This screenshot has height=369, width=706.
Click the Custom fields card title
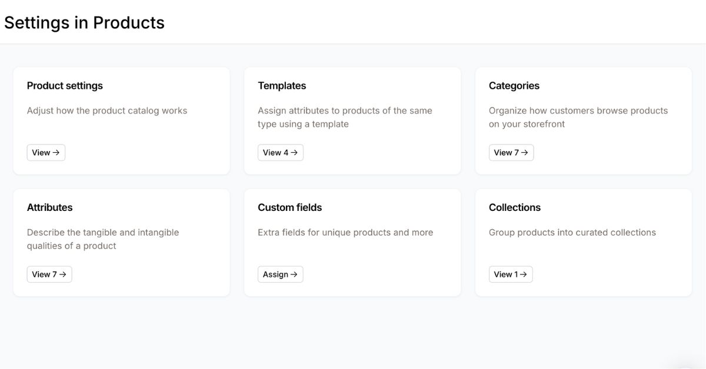tap(289, 207)
